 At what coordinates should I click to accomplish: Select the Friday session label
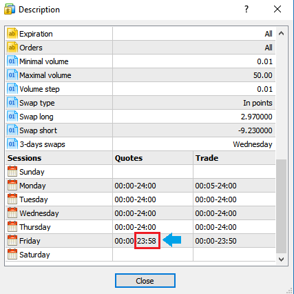[30, 241]
